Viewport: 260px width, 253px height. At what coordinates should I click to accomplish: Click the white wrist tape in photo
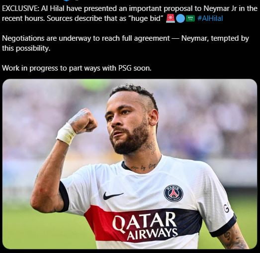(66, 134)
